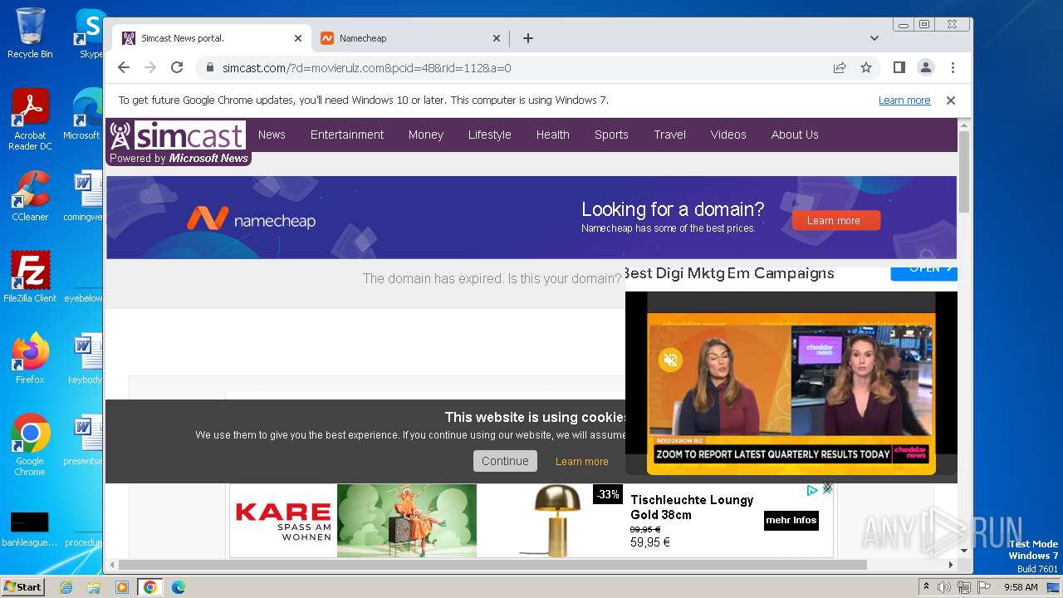Click the blue OPEN ad button
Viewport: 1063px width, 598px height.
[923, 272]
